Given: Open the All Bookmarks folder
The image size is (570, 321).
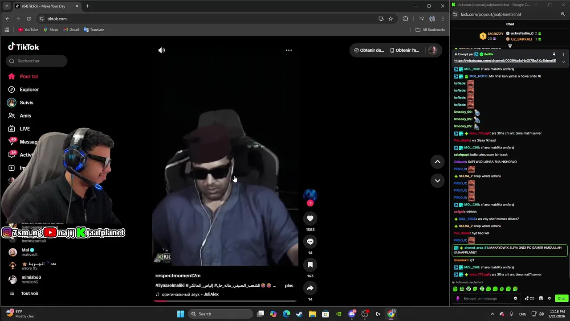Looking at the screenshot, I should tap(430, 30).
